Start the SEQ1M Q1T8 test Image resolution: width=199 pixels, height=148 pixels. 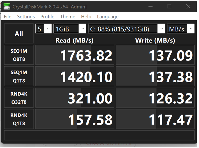point(19,76)
